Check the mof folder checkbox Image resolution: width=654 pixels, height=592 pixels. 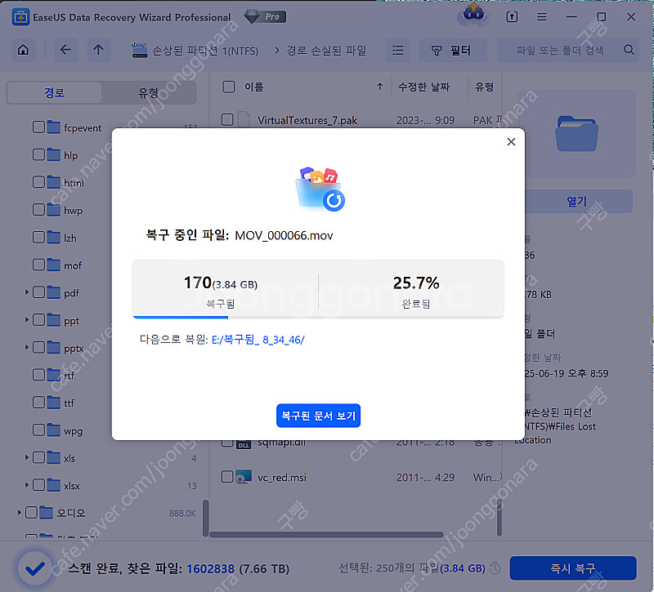tap(38, 265)
